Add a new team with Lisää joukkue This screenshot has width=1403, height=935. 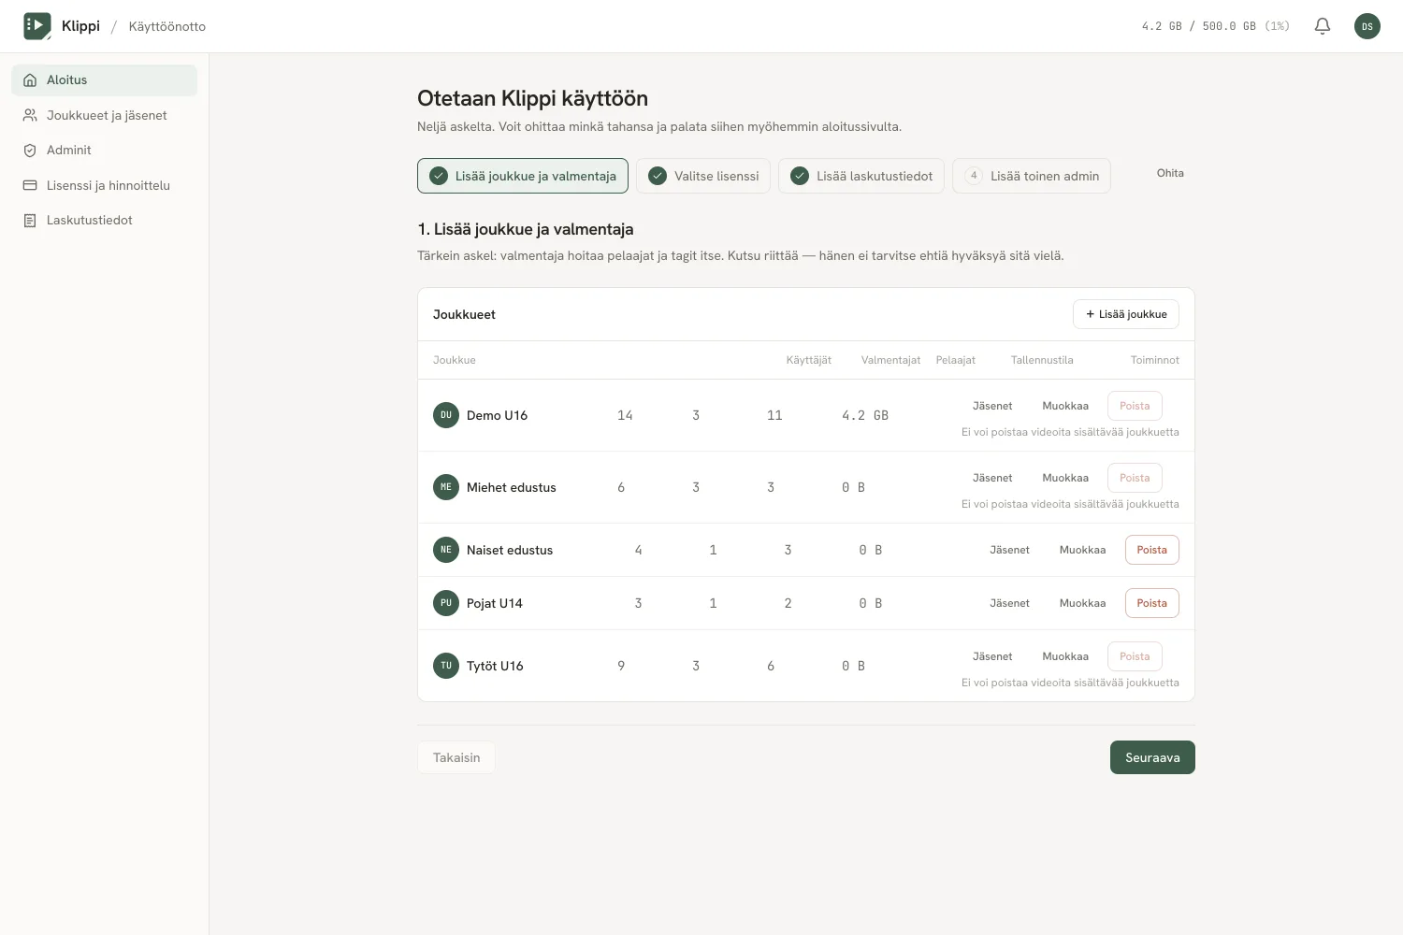pos(1126,314)
